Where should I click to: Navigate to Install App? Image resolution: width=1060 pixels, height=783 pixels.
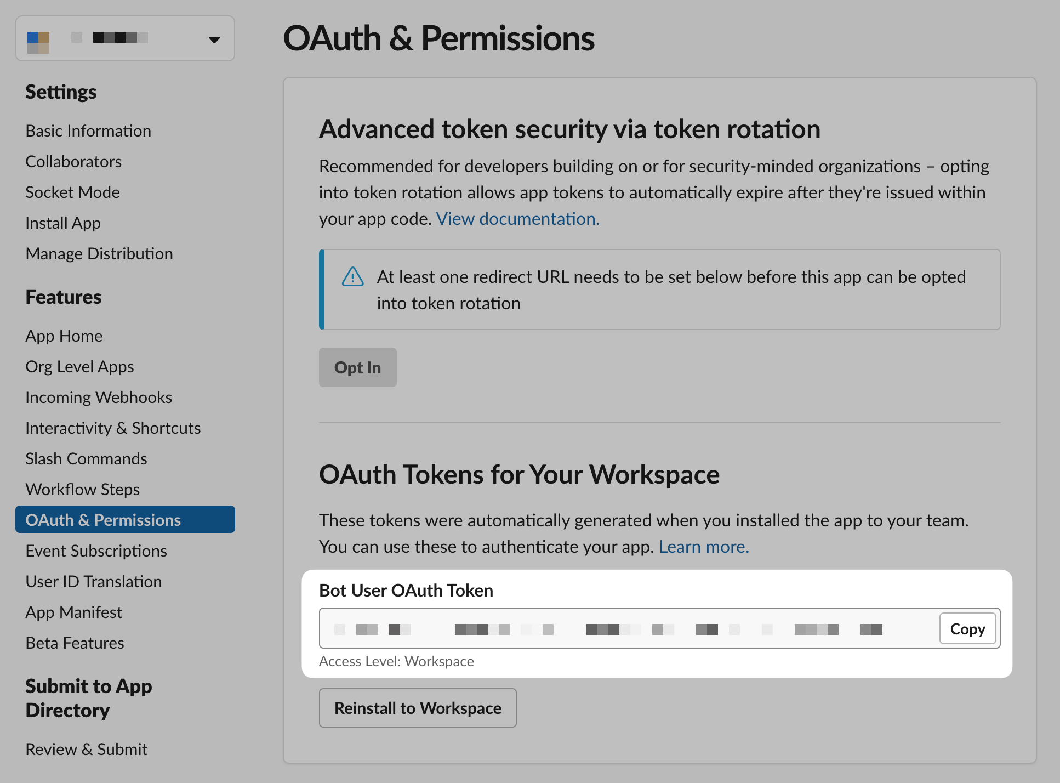[x=63, y=223]
